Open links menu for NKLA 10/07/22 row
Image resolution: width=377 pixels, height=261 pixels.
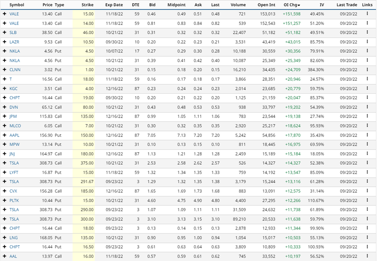367,51
